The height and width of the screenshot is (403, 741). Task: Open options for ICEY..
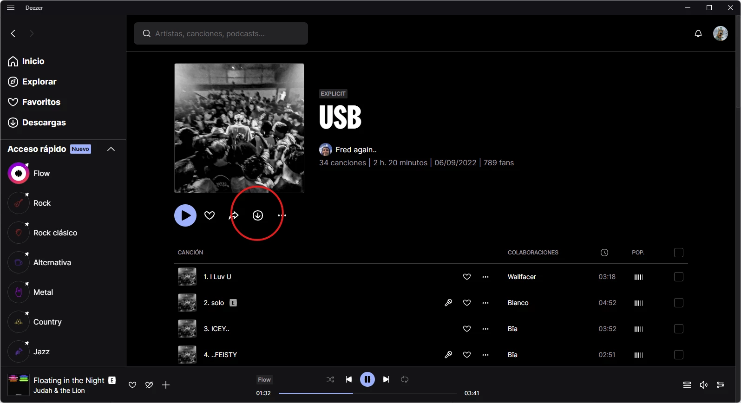tap(485, 329)
